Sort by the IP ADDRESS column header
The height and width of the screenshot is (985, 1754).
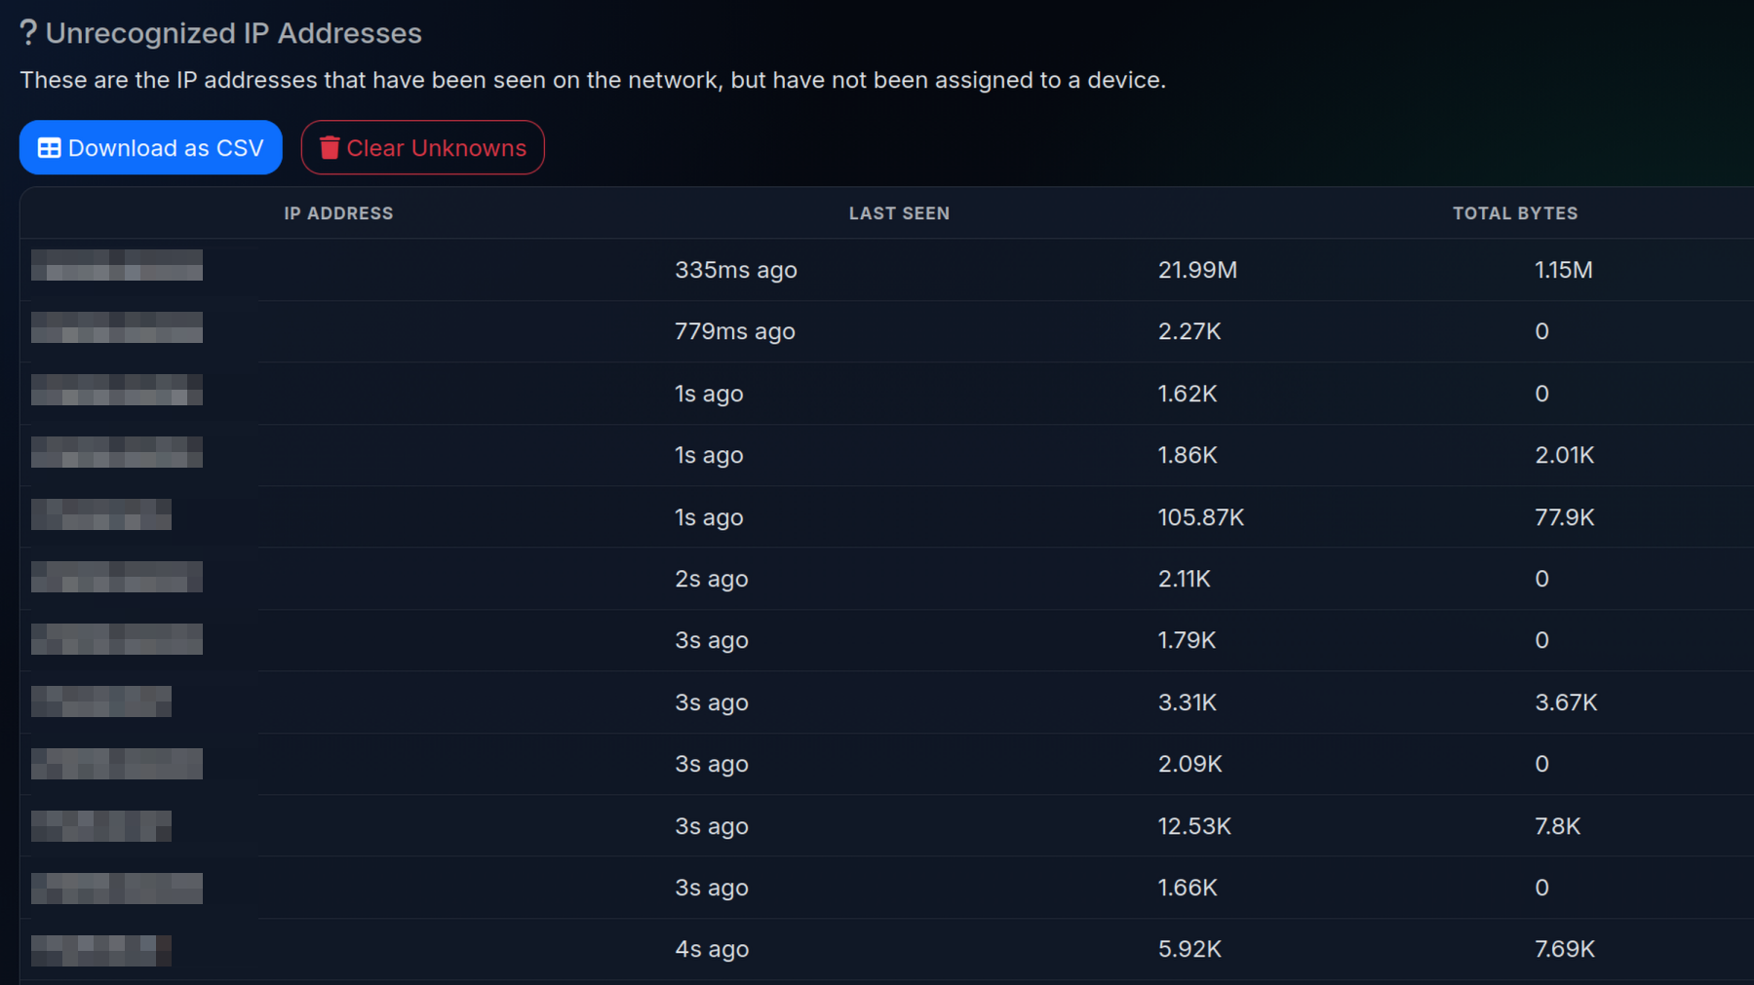click(338, 213)
